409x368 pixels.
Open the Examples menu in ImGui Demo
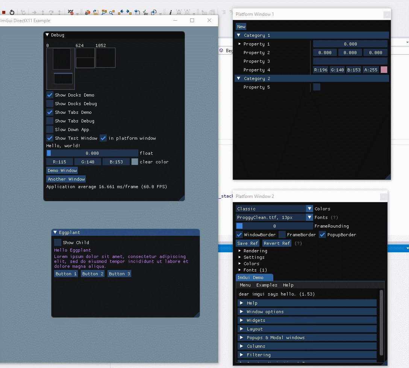[x=267, y=285]
